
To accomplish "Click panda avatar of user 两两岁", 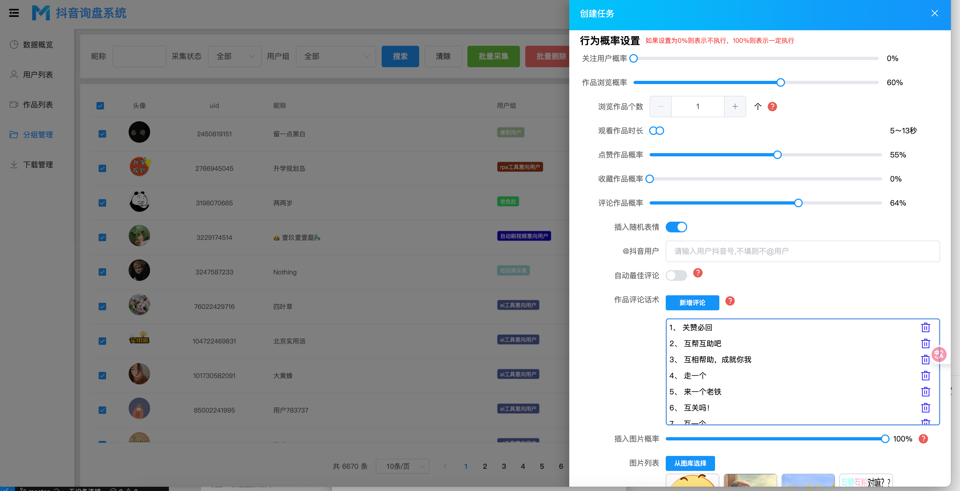I will click(x=139, y=201).
